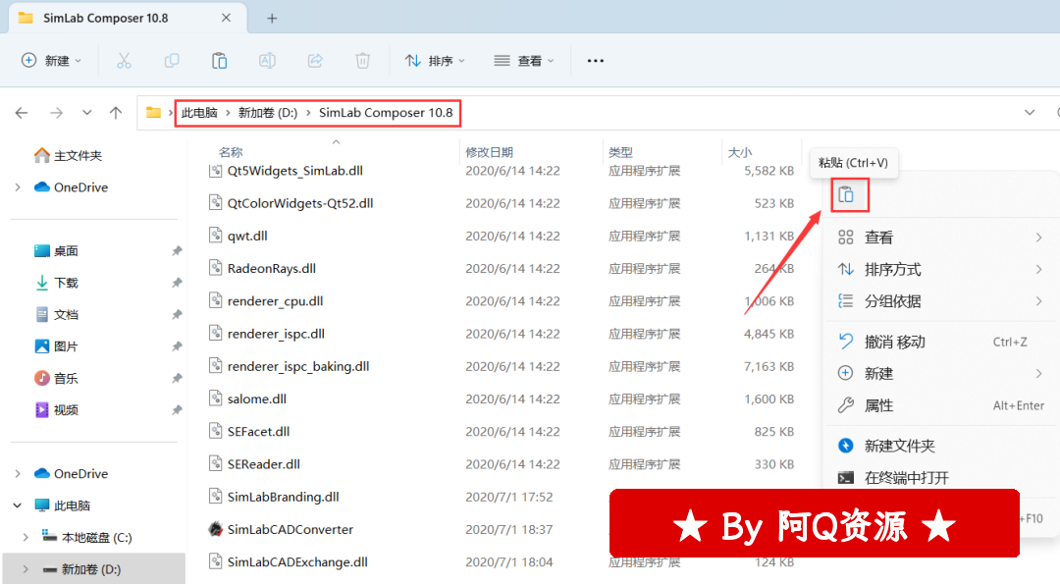The width and height of the screenshot is (1060, 584).
Task: Click the Cut scissors icon in toolbar
Action: [x=124, y=61]
